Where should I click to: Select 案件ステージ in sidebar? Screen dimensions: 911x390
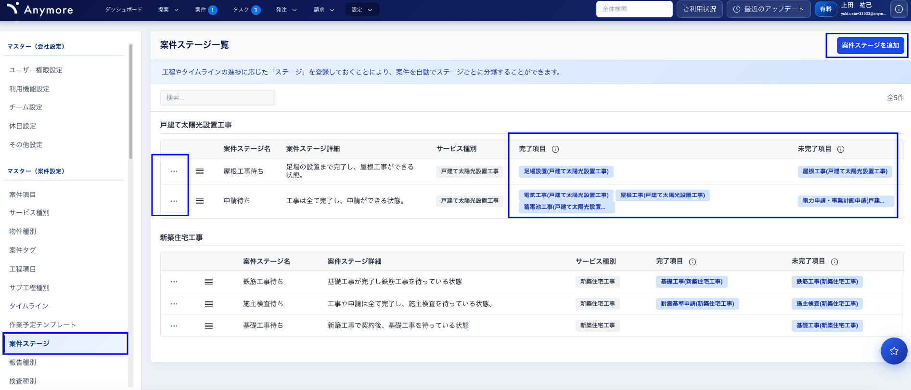65,344
